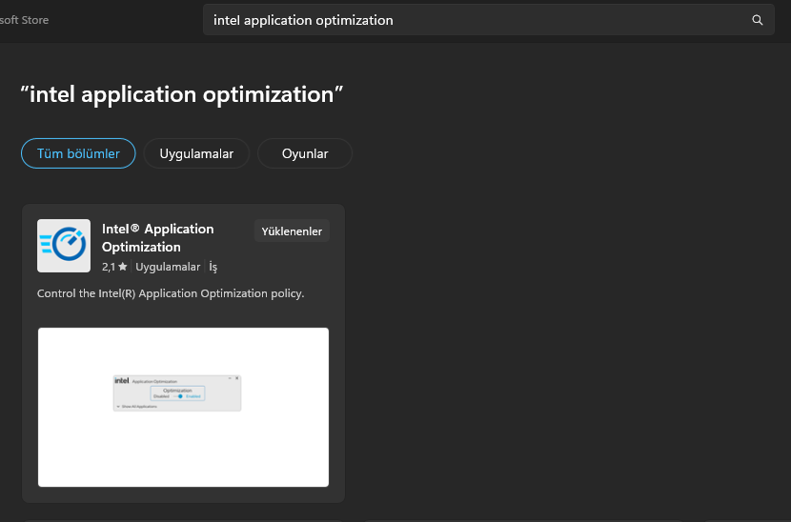View the app screenshot thumbnail
791x522 pixels.
point(183,407)
